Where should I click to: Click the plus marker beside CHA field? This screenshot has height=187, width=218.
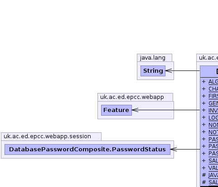[x=203, y=89]
